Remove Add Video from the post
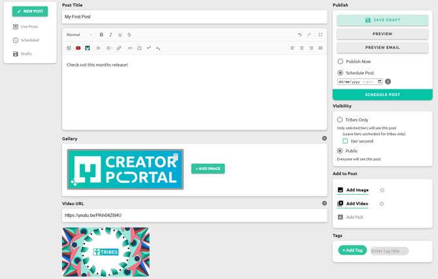Image resolution: width=438 pixels, height=279 pixels. [x=382, y=204]
